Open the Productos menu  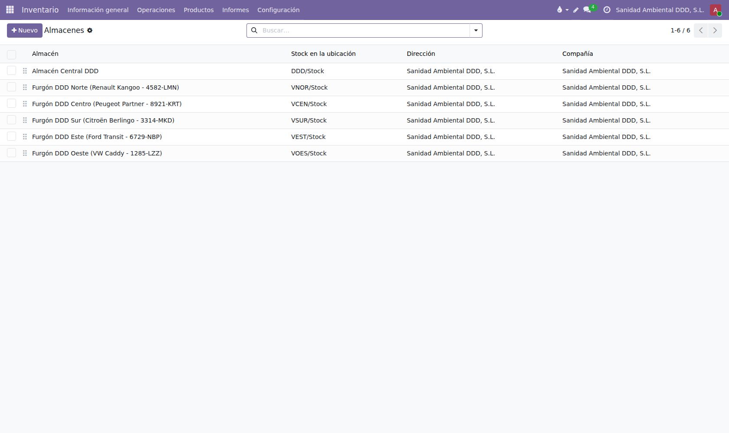[199, 10]
